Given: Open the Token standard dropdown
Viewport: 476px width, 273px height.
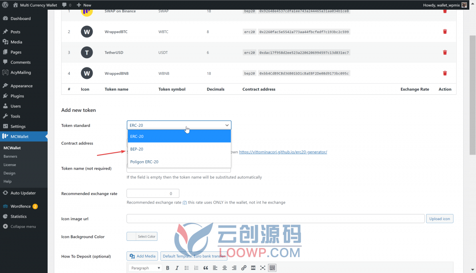Looking at the screenshot, I should click(179, 125).
